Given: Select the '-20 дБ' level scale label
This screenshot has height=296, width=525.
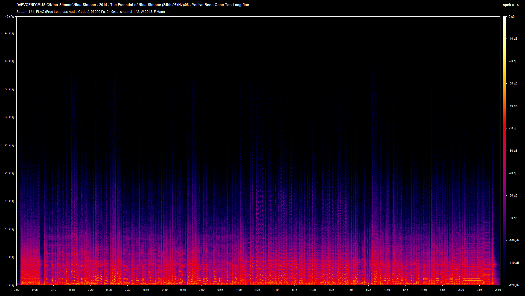Looking at the screenshot, I should tap(513, 61).
